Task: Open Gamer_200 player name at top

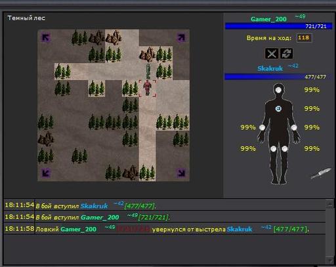Action: (x=268, y=19)
